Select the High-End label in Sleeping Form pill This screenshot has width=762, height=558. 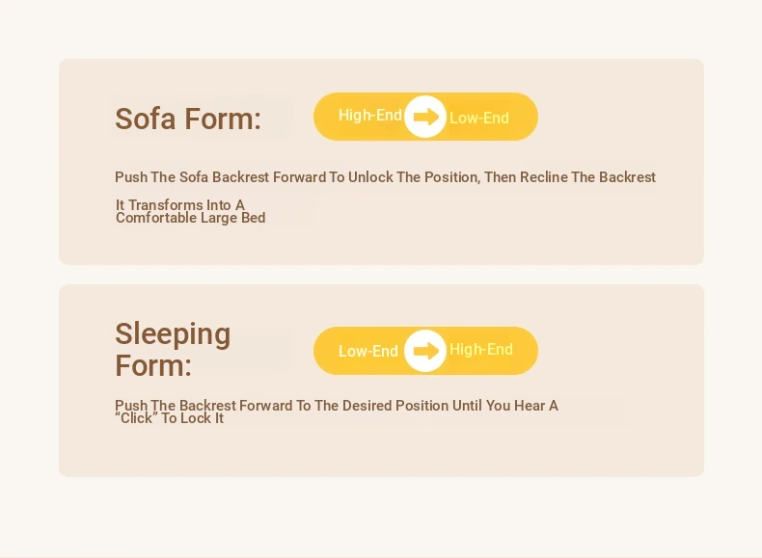(481, 349)
